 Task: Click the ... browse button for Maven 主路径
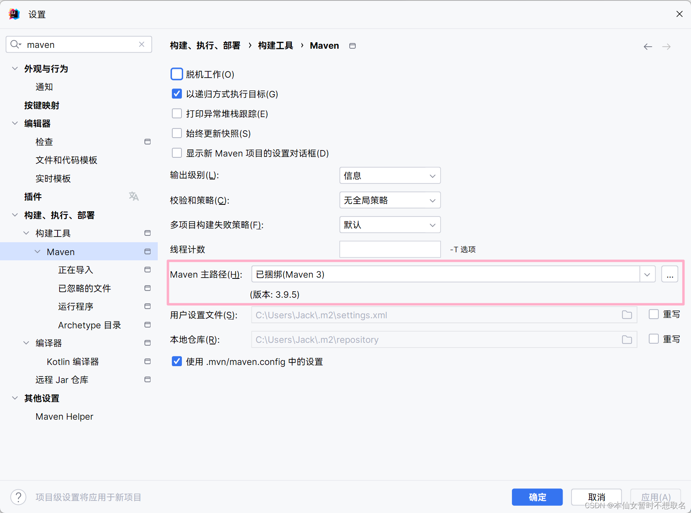[x=670, y=274]
